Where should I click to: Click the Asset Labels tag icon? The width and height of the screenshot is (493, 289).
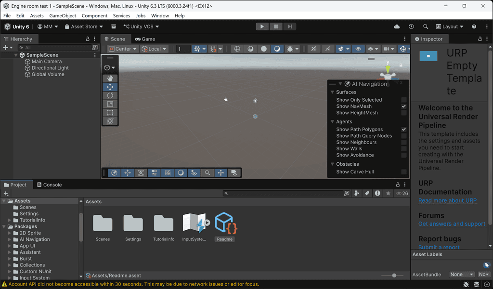[486, 265]
